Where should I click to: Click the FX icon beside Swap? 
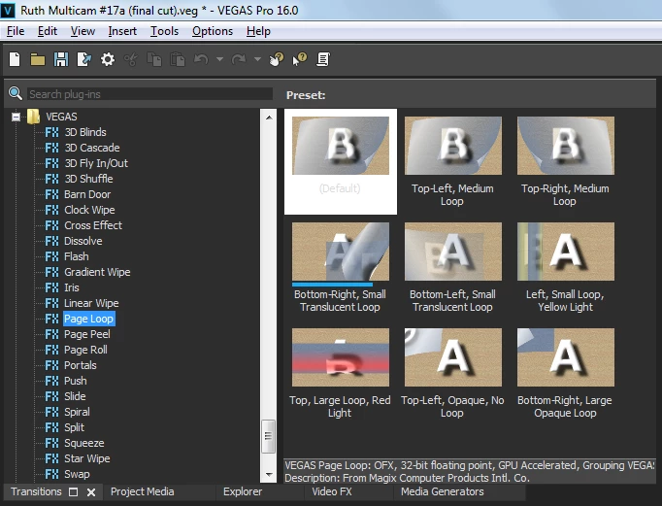(51, 474)
